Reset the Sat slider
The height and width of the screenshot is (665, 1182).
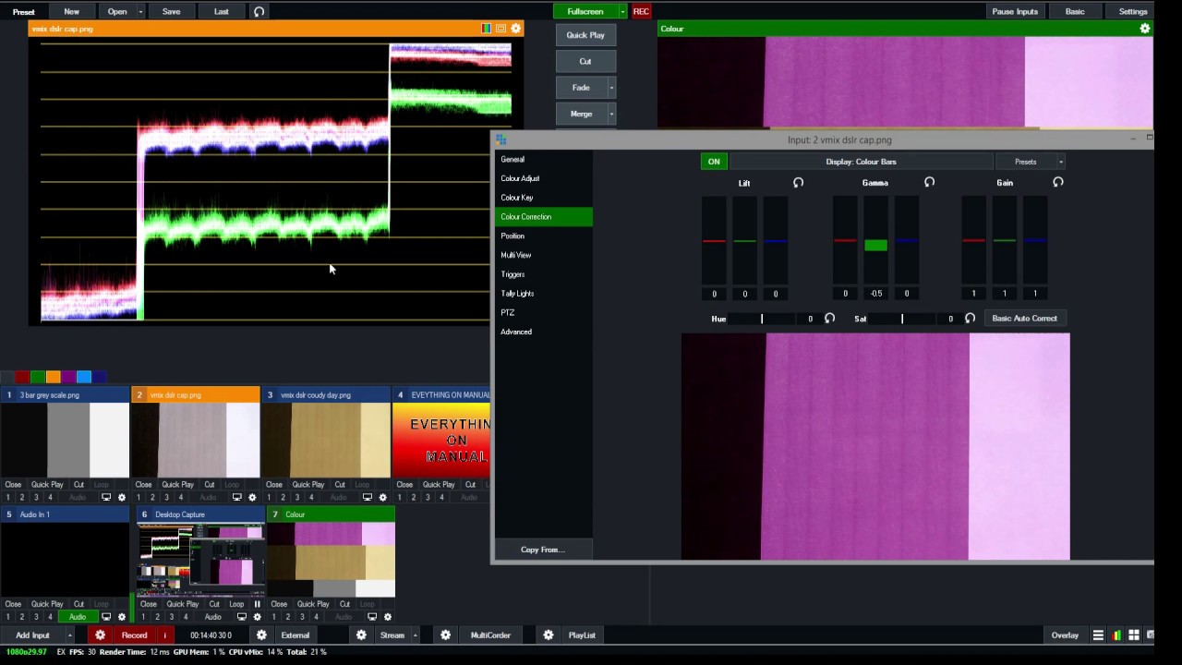pyautogui.click(x=970, y=319)
